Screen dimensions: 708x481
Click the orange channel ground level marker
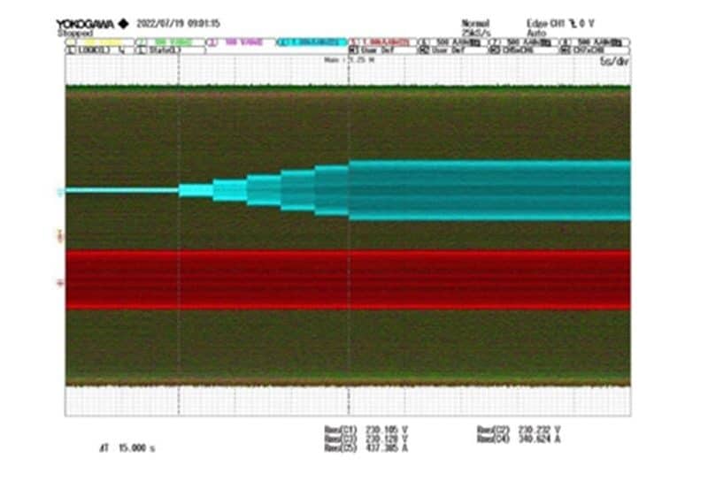(x=60, y=235)
